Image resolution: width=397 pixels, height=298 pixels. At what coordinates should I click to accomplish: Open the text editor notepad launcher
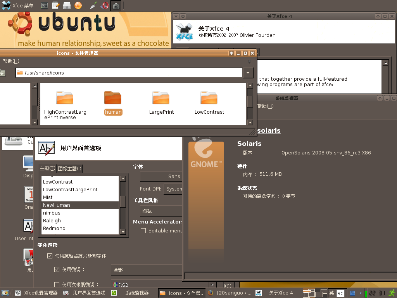[55, 5]
